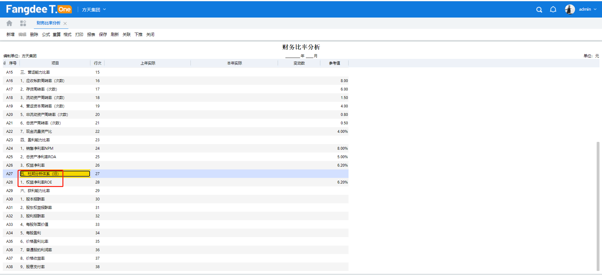This screenshot has height=275, width=602.
Task: Select row 3、流动资产周转率 (次数)
Action: tap(176, 98)
